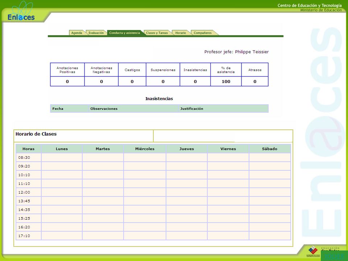Click the 0 value under Castigos
The height and width of the screenshot is (261, 348).
click(x=132, y=82)
